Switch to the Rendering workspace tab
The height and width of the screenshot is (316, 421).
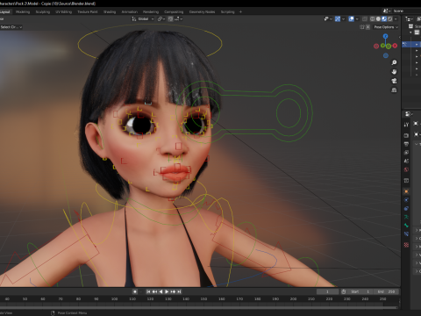click(x=151, y=12)
